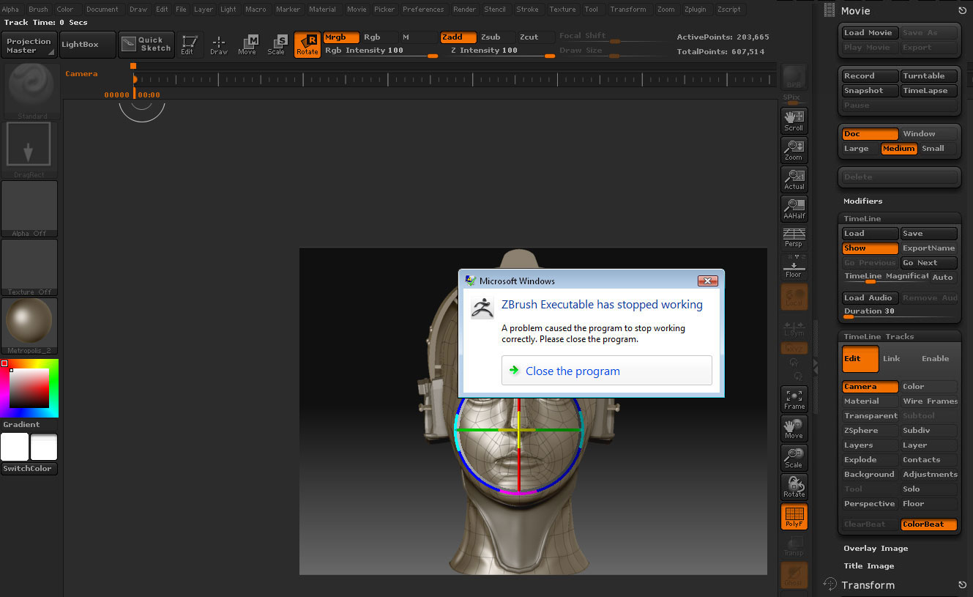Open the Metropolis material selector
This screenshot has height=597, width=973.
click(x=29, y=326)
